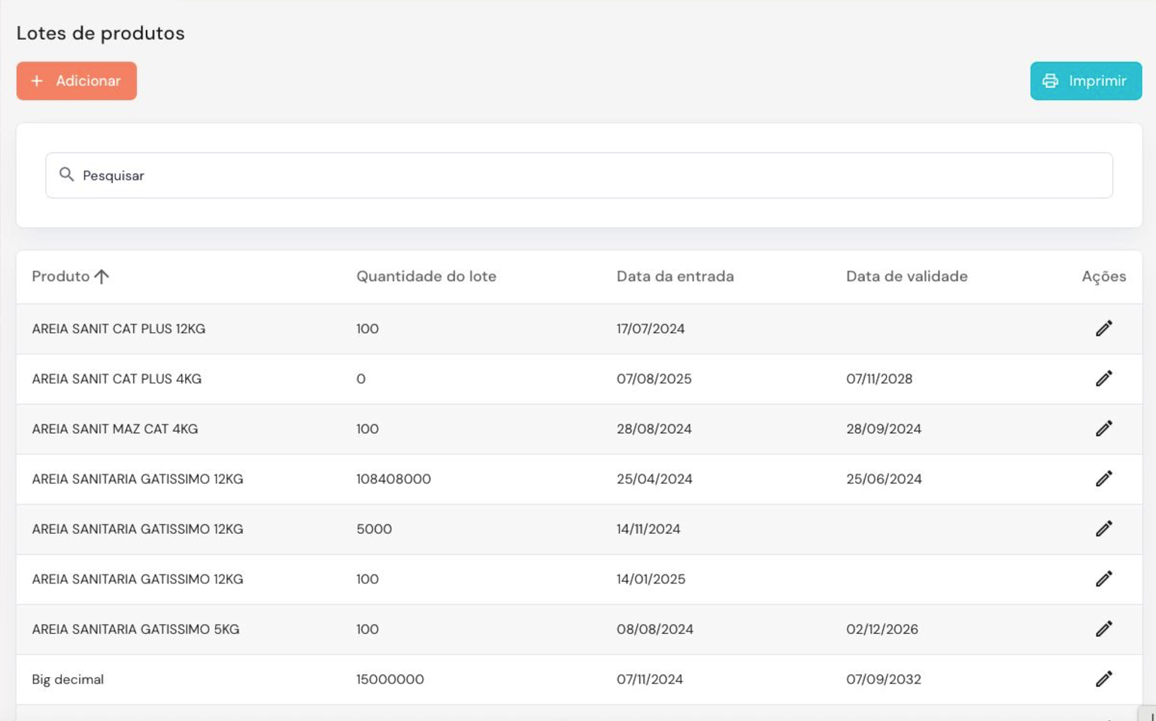The height and width of the screenshot is (721, 1156).
Task: Sort by the Data da entrada column
Action: pos(675,277)
